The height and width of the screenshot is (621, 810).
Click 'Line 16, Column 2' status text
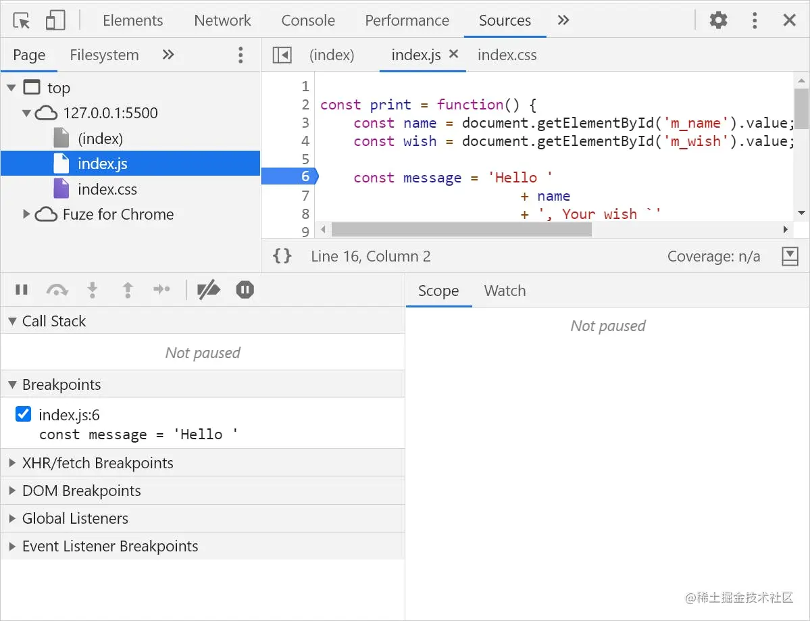click(x=370, y=256)
